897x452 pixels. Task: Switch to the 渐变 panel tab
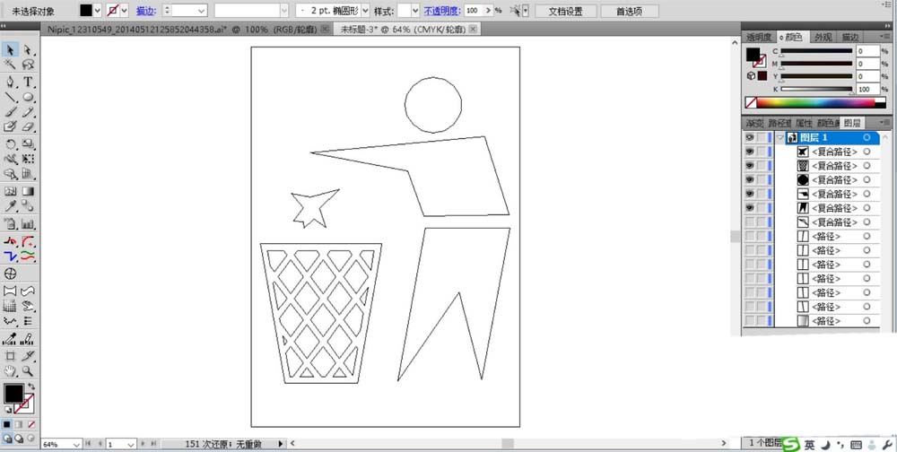click(754, 123)
